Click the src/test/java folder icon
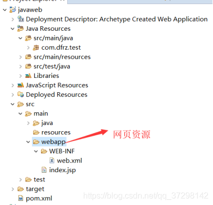 (x=28, y=66)
